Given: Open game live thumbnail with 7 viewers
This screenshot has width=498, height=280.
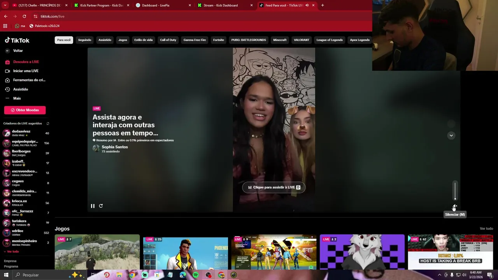Looking at the screenshot, I should [97, 252].
